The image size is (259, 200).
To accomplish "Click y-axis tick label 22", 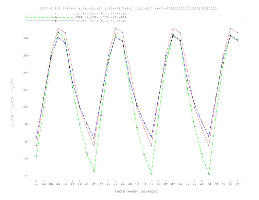I will coord(25,90).
